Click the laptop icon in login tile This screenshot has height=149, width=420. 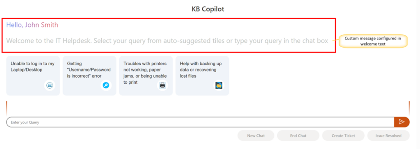tap(50, 85)
